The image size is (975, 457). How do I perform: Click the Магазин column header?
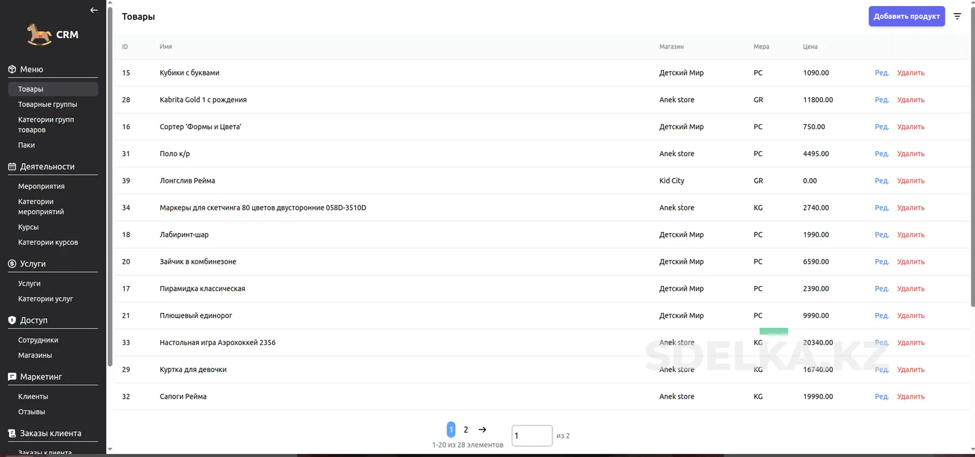coord(672,47)
